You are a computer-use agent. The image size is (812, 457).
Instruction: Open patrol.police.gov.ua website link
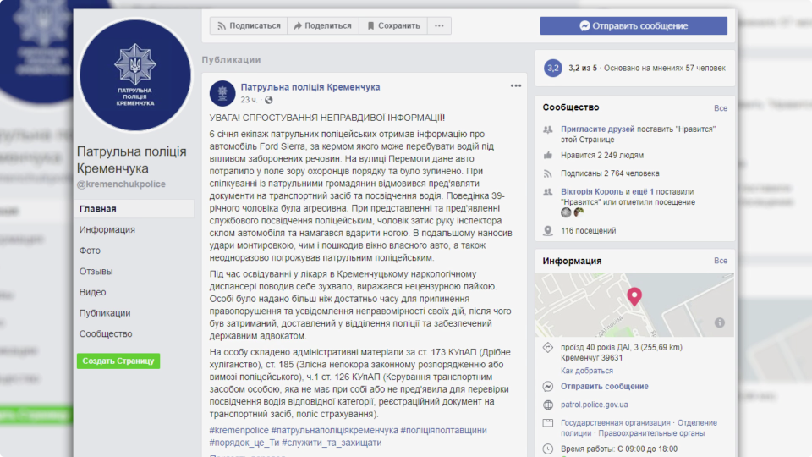tap(594, 405)
